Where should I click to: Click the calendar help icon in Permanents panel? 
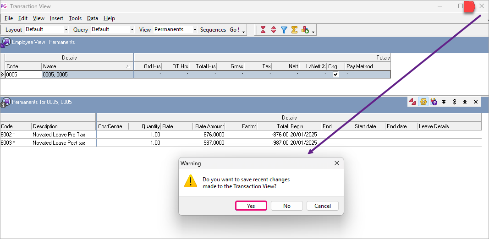coord(434,102)
